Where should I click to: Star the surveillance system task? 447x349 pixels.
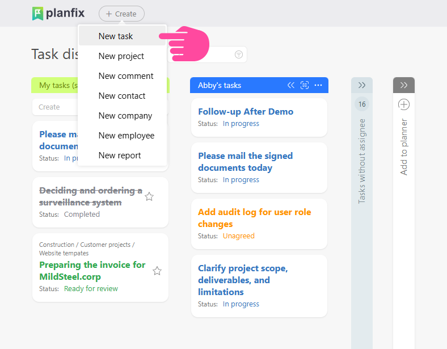click(x=149, y=196)
